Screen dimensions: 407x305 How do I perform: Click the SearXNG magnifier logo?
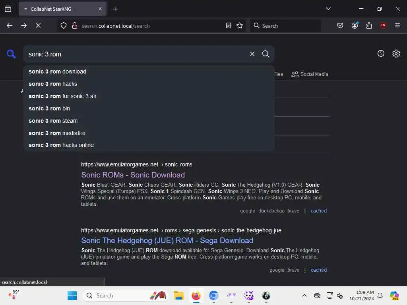click(11, 54)
